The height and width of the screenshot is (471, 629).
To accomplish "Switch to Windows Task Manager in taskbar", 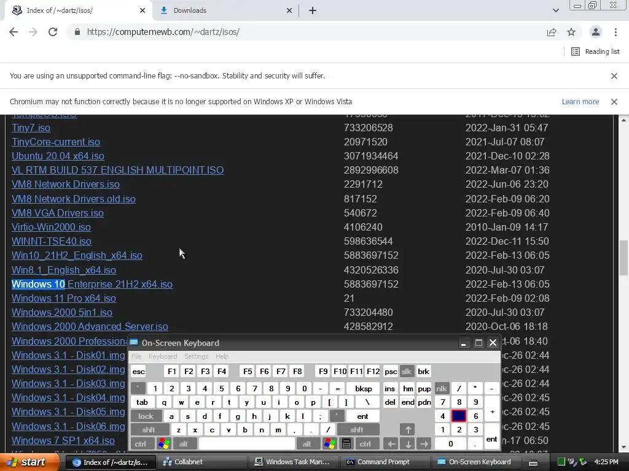I will point(294,462).
